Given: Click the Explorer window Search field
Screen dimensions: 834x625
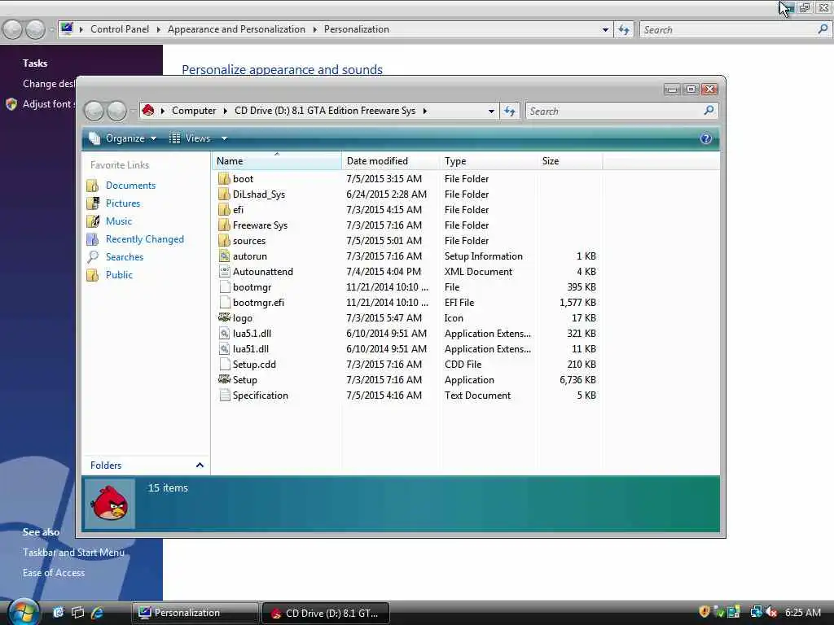Looking at the screenshot, I should pos(614,111).
